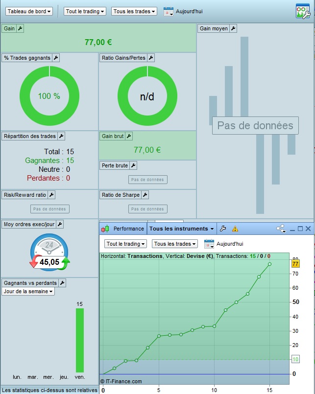The height and width of the screenshot is (394, 315).
Task: Click the Neutre : 0 text
Action: 54,169
